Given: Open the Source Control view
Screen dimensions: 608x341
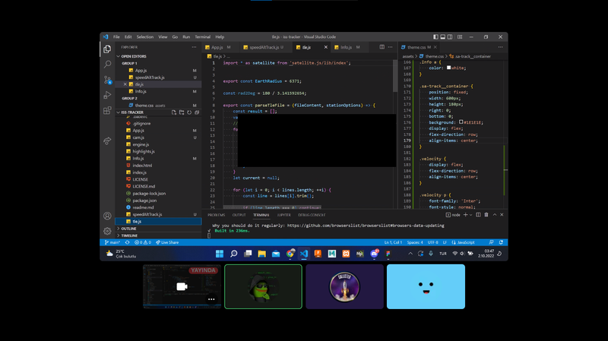Looking at the screenshot, I should [107, 79].
